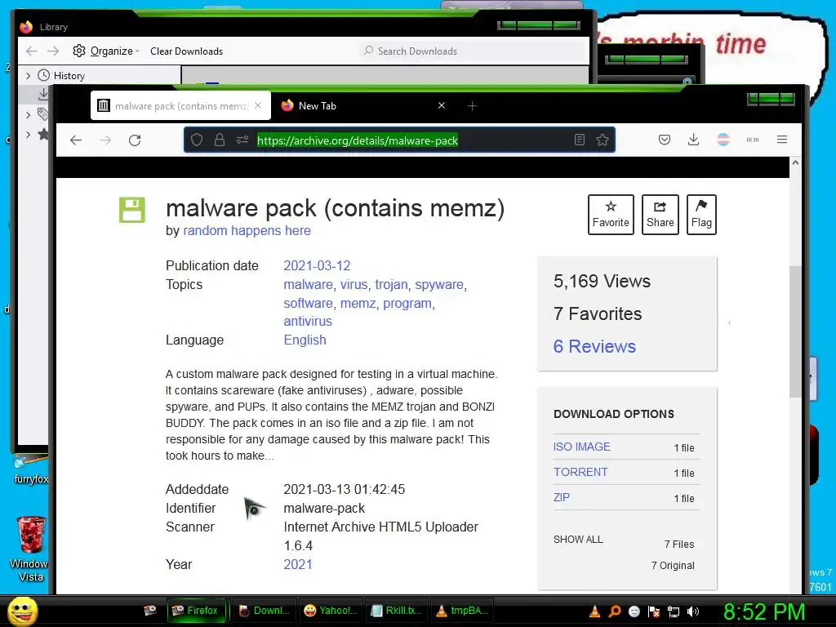The height and width of the screenshot is (627, 836).
Task: Click the Firefox taskbar button
Action: point(196,611)
